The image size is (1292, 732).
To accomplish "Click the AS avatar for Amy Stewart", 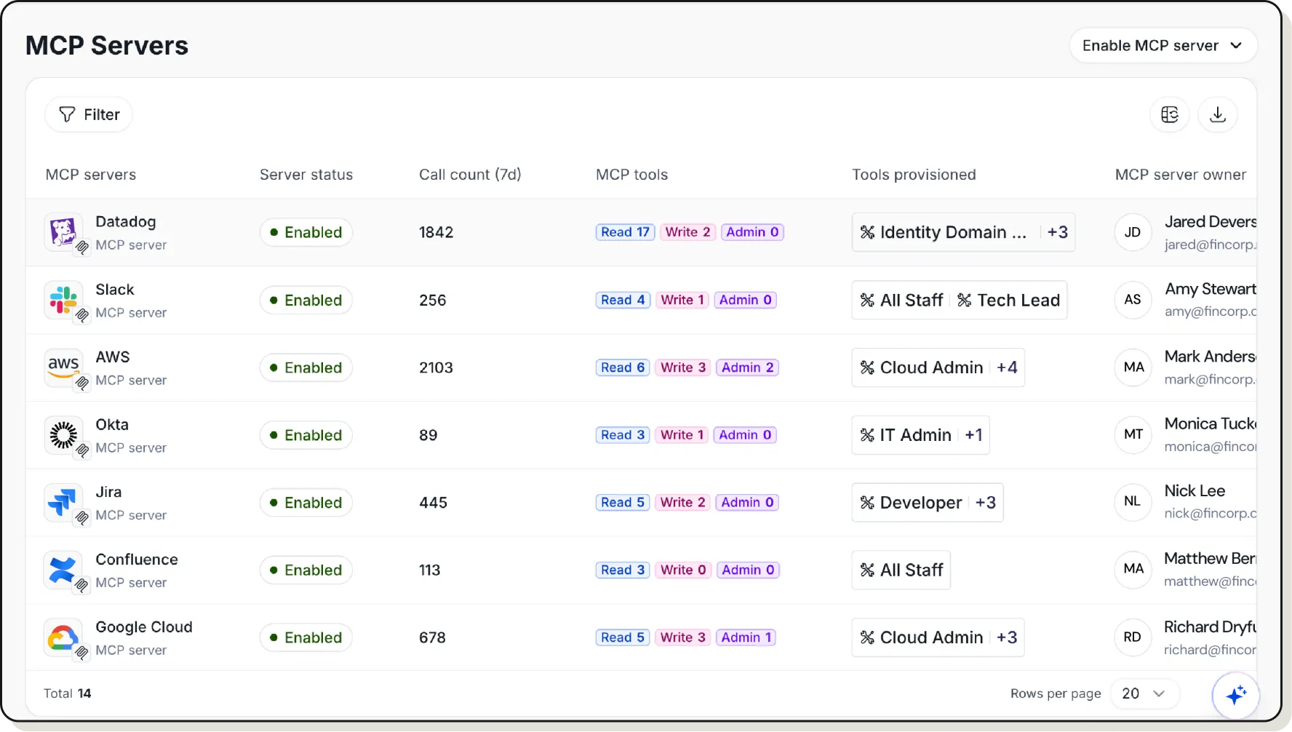I will coord(1133,299).
